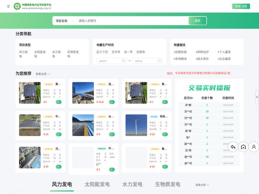Expand the side panel chevron handle
259x194 pixels.
[x=257, y=97]
